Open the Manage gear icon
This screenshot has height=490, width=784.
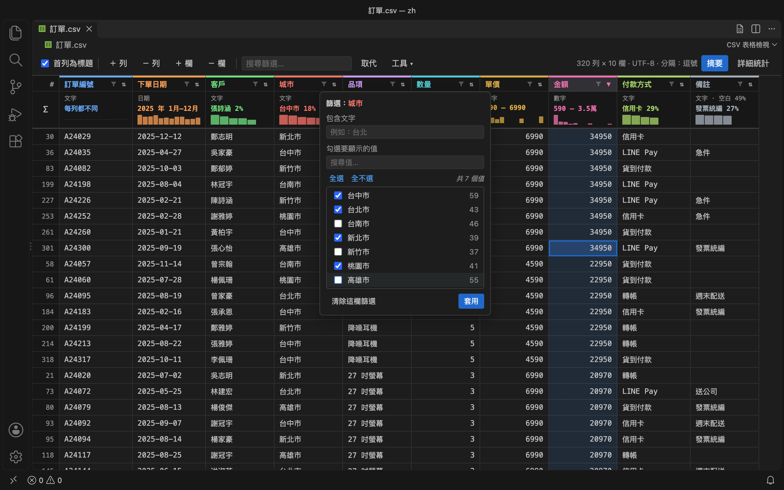[x=16, y=457]
